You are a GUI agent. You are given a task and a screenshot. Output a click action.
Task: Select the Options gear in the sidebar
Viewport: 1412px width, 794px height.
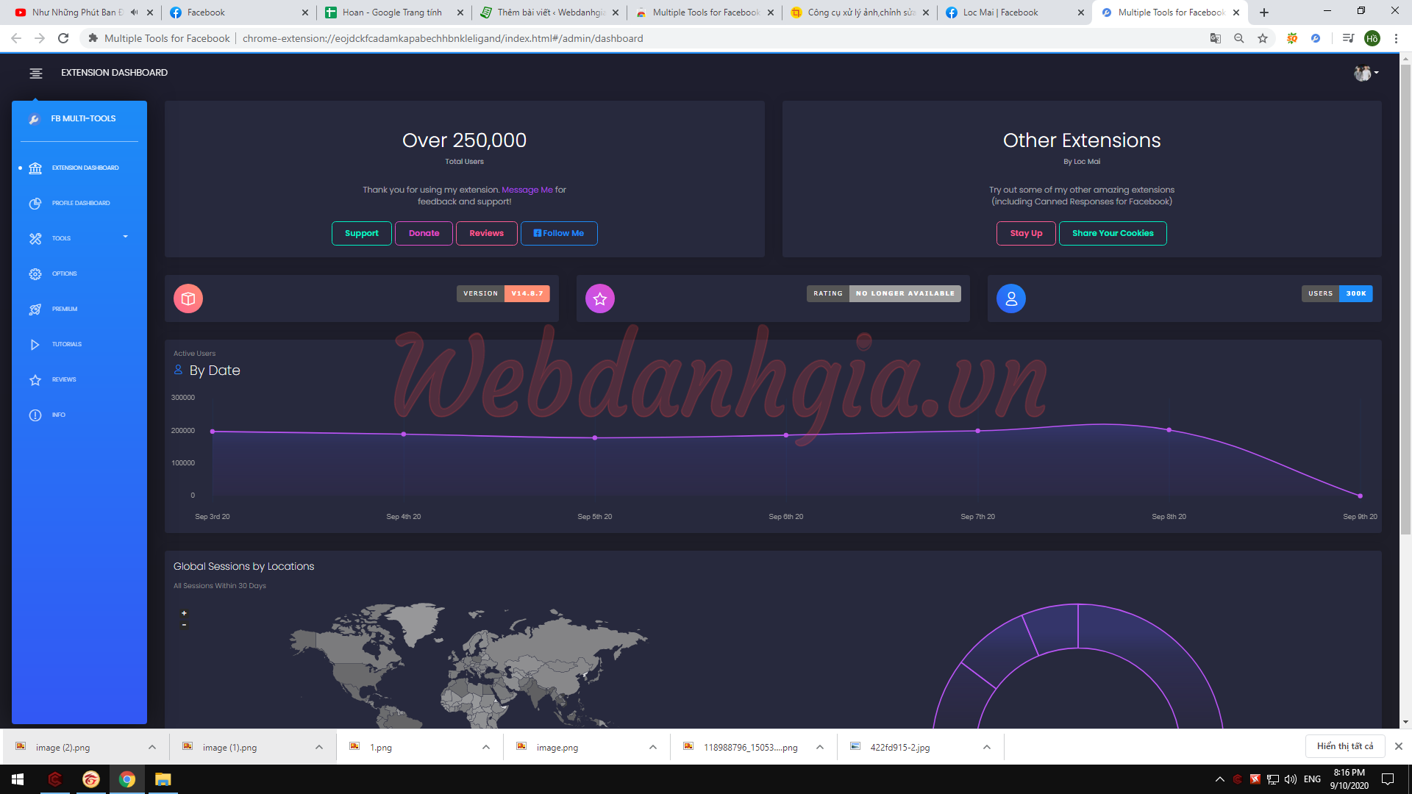(x=65, y=273)
